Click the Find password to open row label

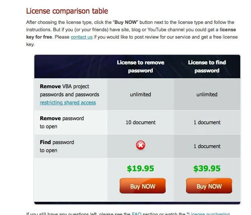pos(57,146)
